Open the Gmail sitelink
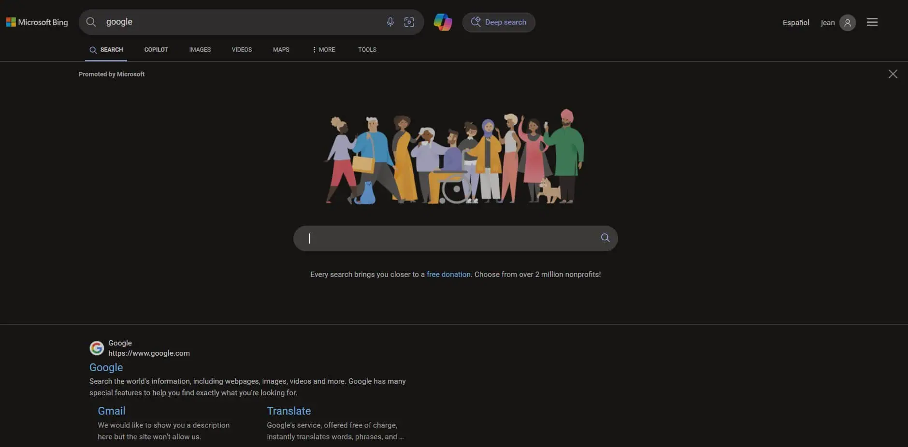 coord(112,411)
